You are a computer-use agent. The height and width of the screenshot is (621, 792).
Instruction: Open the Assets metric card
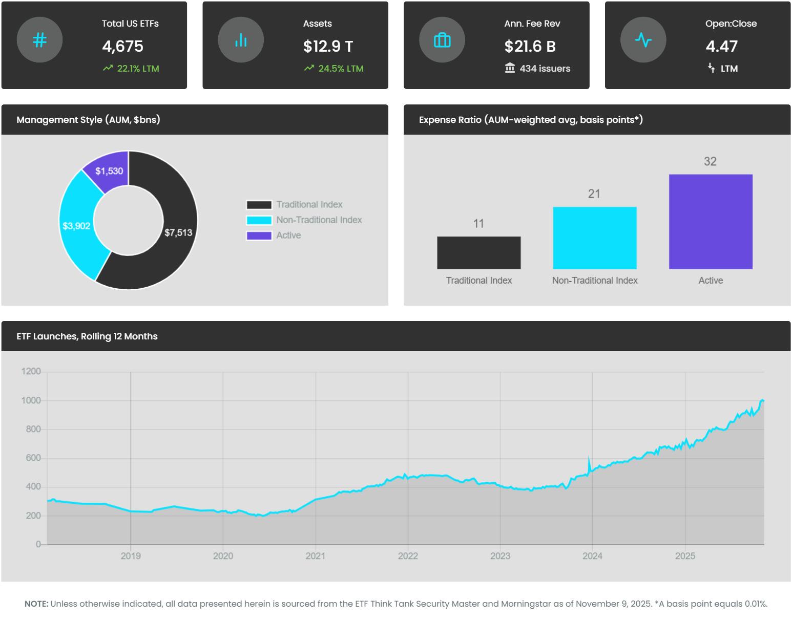[x=296, y=45]
